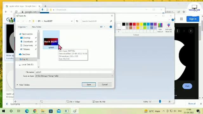Open Microsoft Edge from taskbar
This screenshot has height=114, width=203.
[27, 111]
